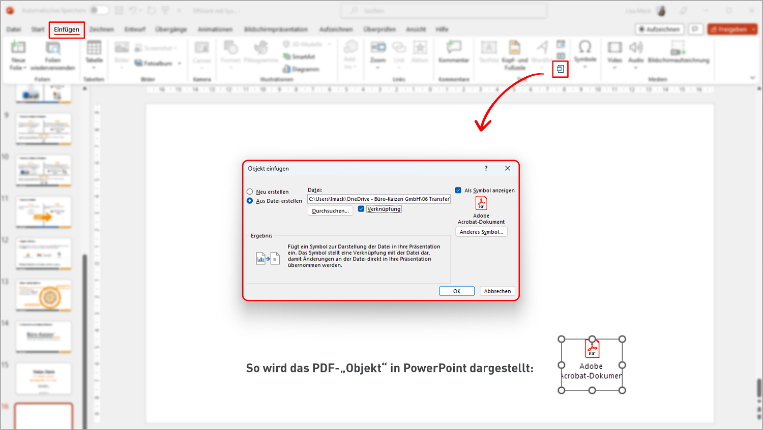Insert a SmartArt graphic
The image size is (763, 430).
coord(300,57)
